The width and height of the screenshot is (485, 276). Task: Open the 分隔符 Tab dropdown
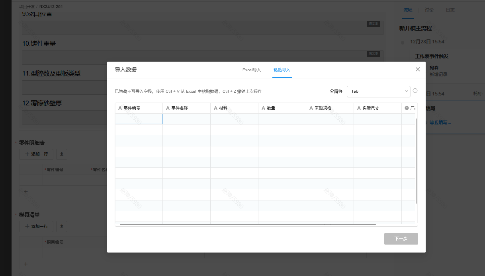(x=378, y=91)
